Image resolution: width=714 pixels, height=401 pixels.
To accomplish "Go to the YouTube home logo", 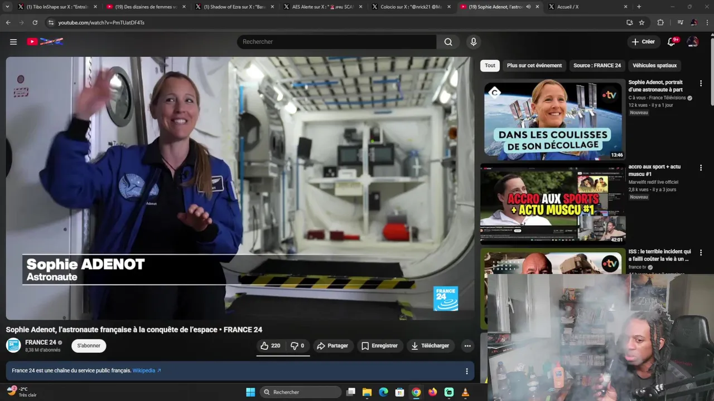I will [x=45, y=42].
